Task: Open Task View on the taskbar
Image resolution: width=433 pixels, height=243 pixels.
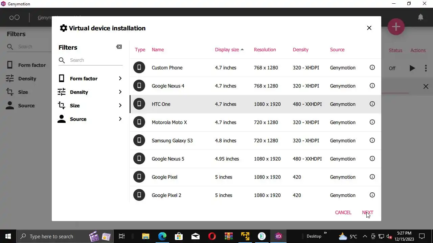Action: point(122,236)
